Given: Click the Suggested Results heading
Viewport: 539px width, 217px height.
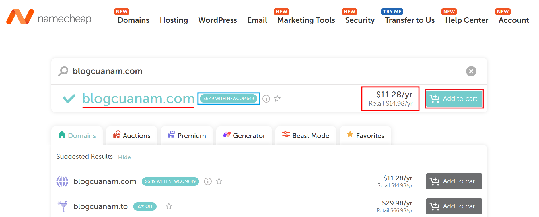Looking at the screenshot, I should pos(85,157).
